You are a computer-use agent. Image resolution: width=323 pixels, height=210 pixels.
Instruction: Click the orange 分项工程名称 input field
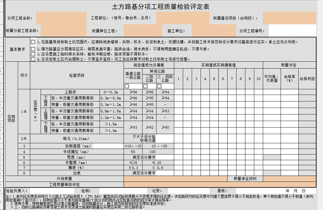point(61,18)
